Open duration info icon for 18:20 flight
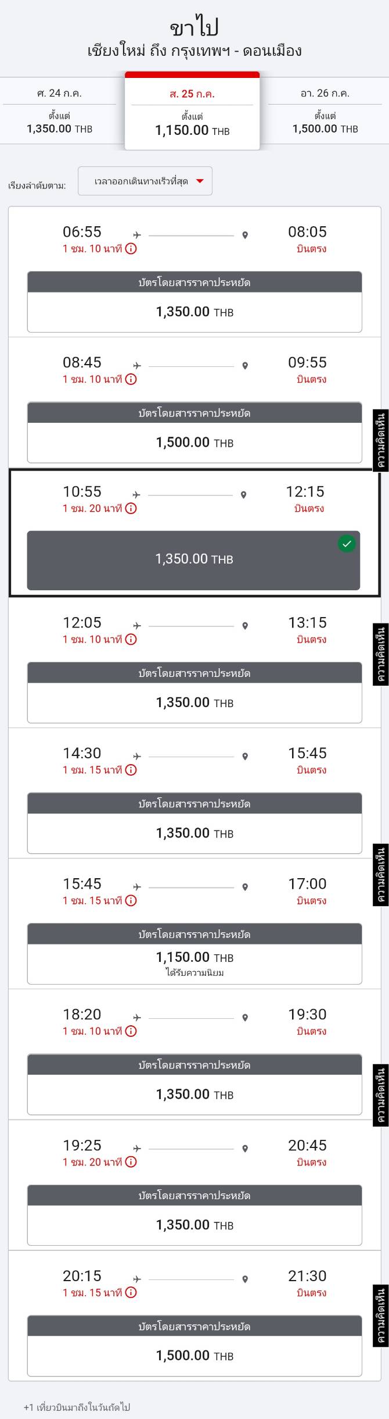 (131, 1031)
